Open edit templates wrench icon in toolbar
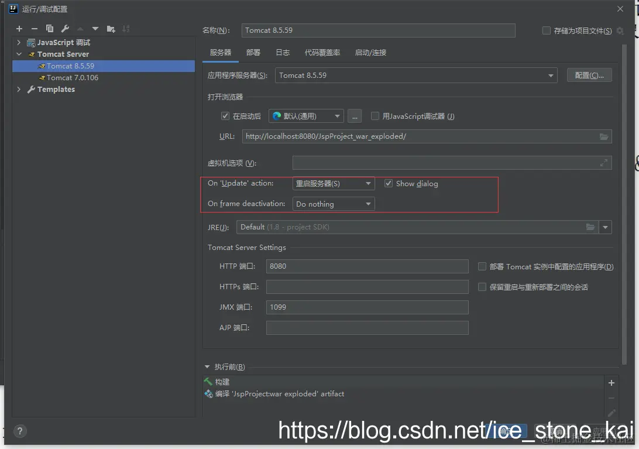The width and height of the screenshot is (639, 449). [65, 29]
